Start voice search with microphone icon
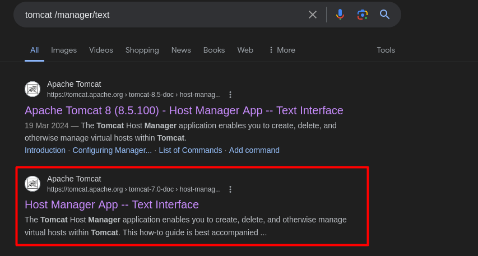The height and width of the screenshot is (256, 478). pos(340,15)
